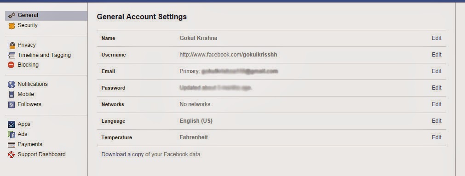Viewport: 465px width, 176px height.
Task: Click the Privacy padlock icon
Action: (11, 45)
